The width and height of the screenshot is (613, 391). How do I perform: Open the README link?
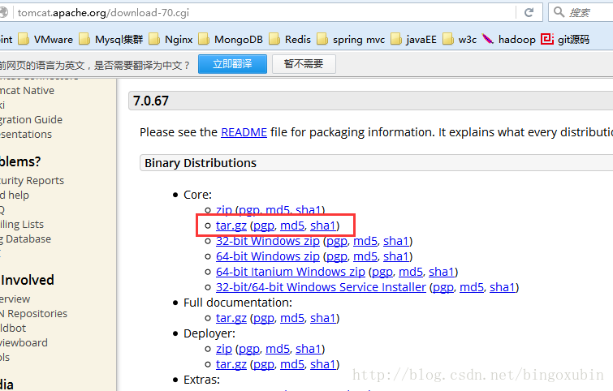point(244,132)
